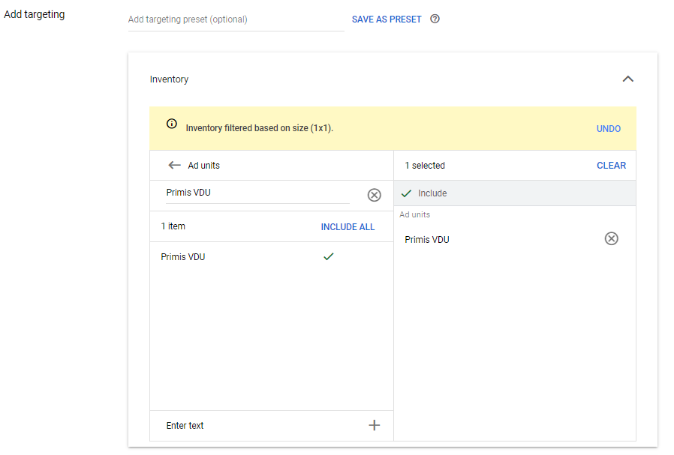674x455 pixels.
Task: Undo the inventory size filter
Action: (608, 129)
